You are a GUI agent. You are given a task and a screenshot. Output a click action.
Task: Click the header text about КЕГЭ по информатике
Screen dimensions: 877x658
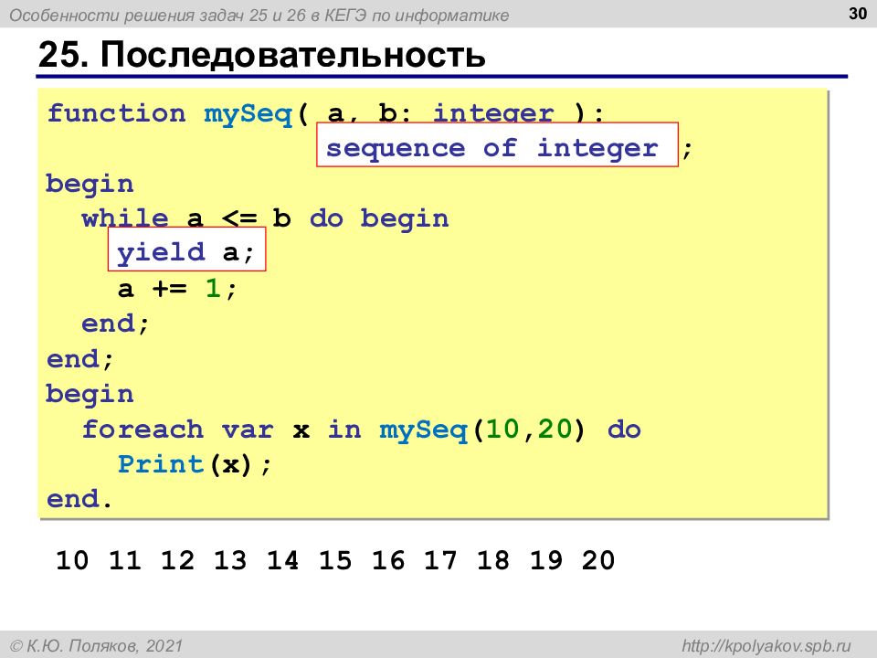pos(259,16)
